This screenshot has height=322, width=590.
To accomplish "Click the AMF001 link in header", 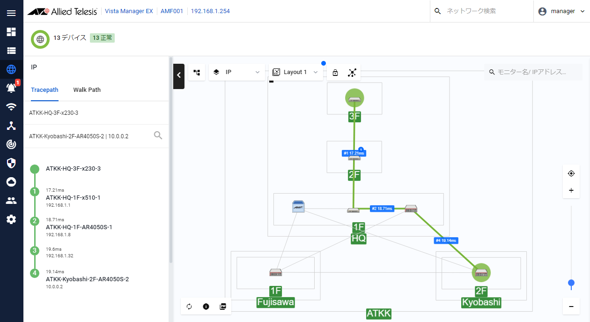I will 172,11.
